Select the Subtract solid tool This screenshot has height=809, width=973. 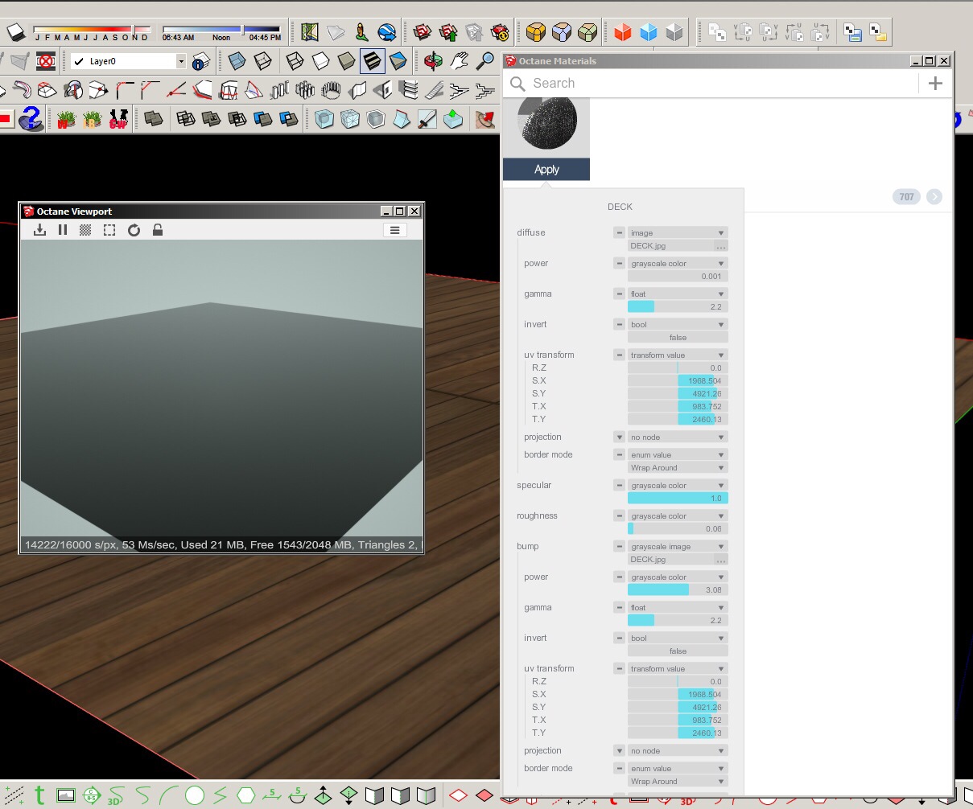pos(237,120)
